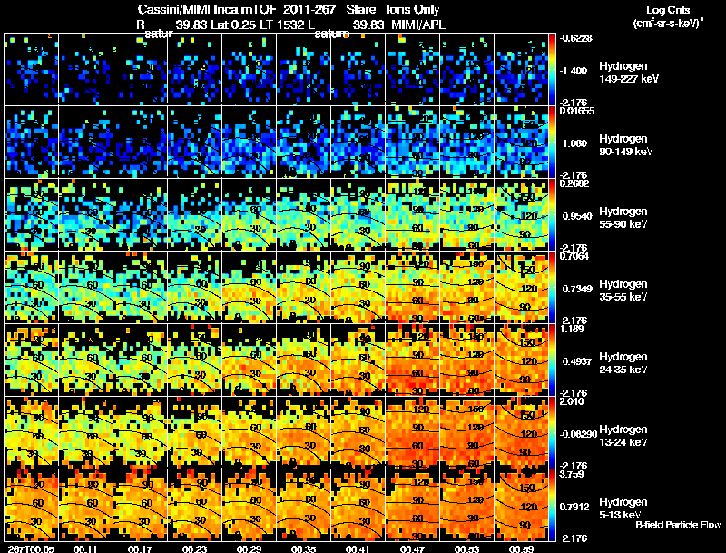
Task: Click the color bar for Hydrogen 149-227 keV
Action: coord(554,69)
